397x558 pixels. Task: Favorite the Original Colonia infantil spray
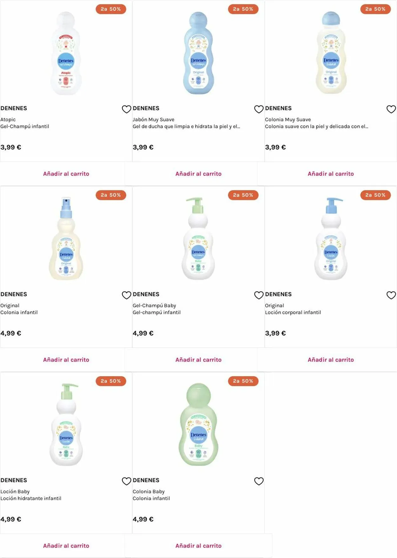tap(126, 295)
